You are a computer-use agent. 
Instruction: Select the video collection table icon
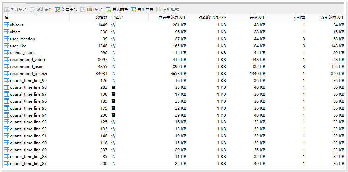[x=7, y=32]
